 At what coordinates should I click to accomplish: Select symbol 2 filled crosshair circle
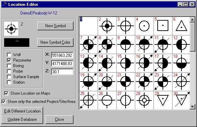(x=107, y=26)
